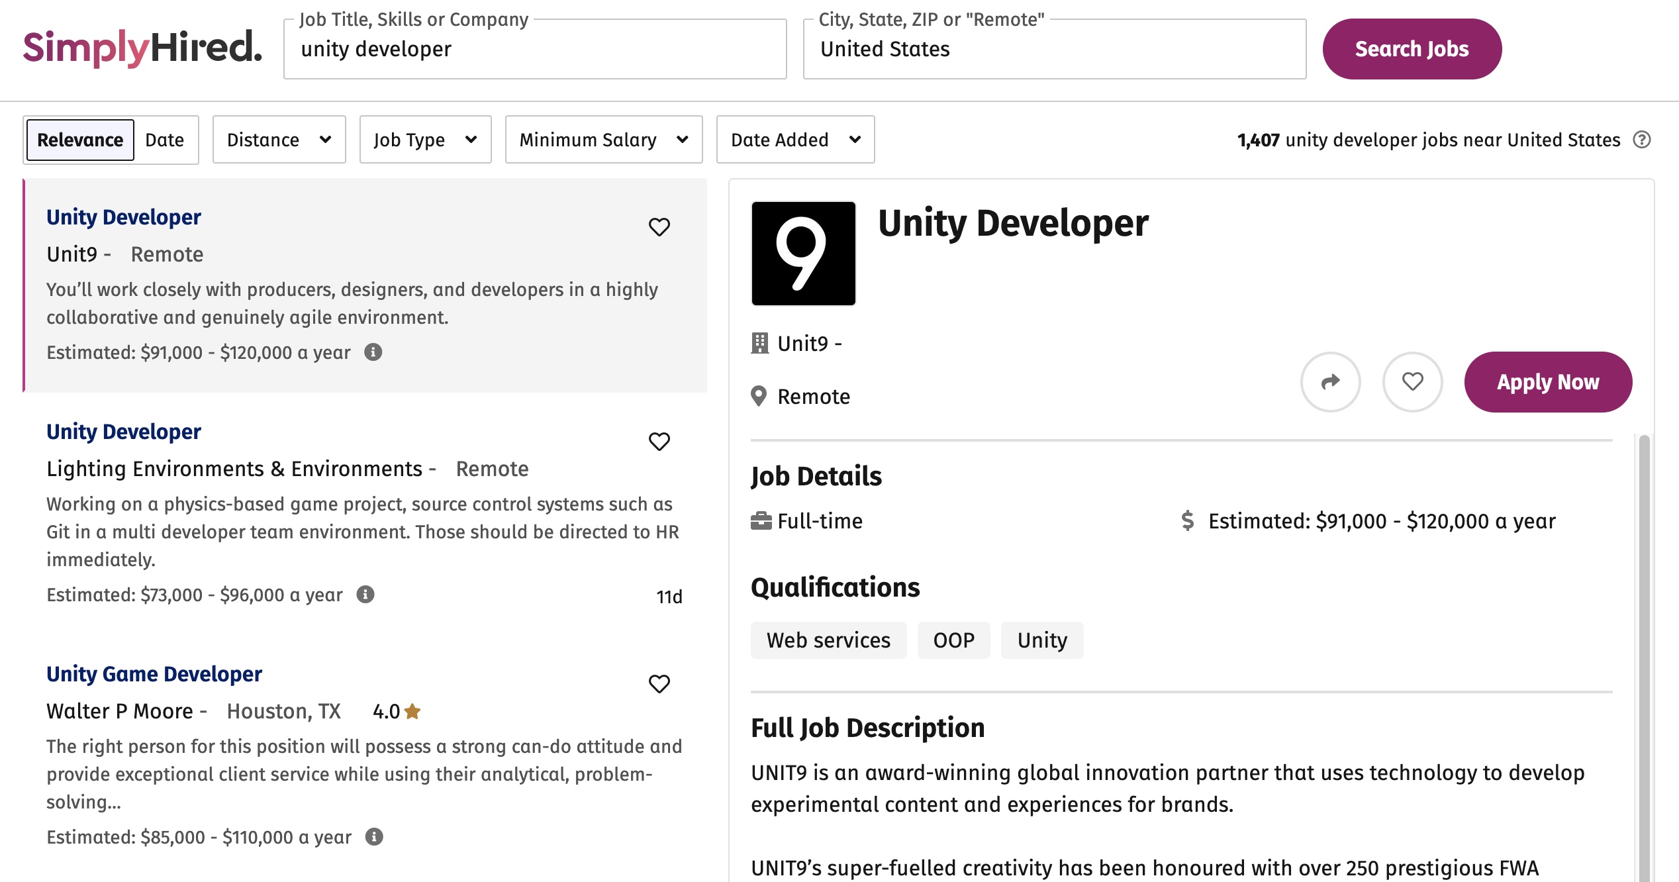Open the Minimum Salary dropdown

603,139
